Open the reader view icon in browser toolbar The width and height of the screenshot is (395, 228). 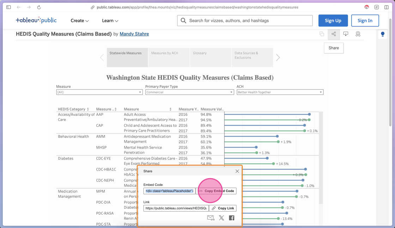click(x=377, y=7)
